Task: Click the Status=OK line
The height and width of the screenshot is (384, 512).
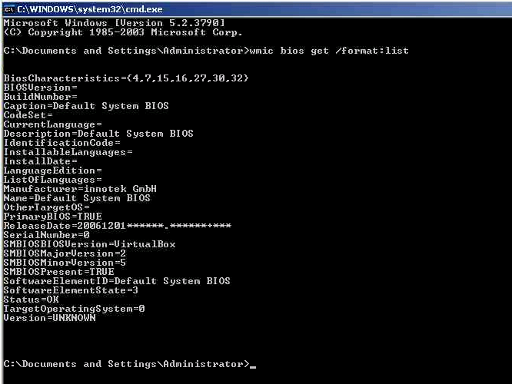Action: (x=31, y=300)
